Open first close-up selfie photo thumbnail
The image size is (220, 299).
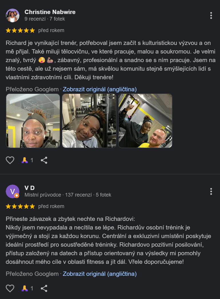(33, 121)
